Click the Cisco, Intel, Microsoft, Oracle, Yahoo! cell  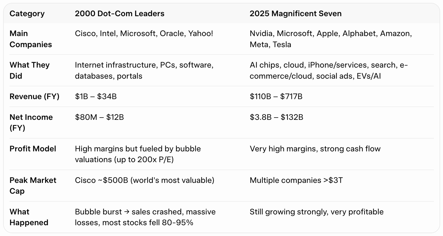click(144, 34)
